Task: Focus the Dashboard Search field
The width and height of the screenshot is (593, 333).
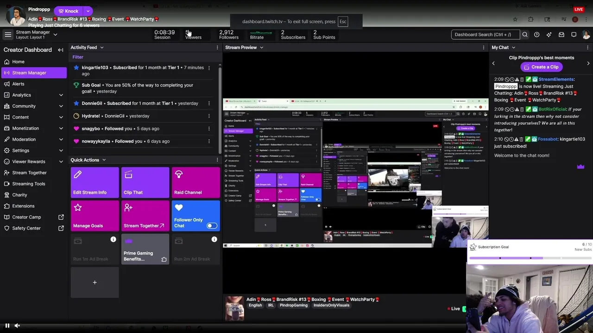Action: (485, 35)
